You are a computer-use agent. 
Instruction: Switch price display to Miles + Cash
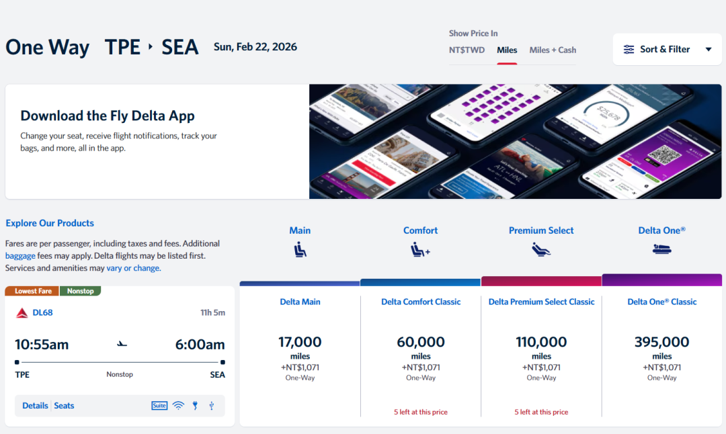click(x=553, y=50)
